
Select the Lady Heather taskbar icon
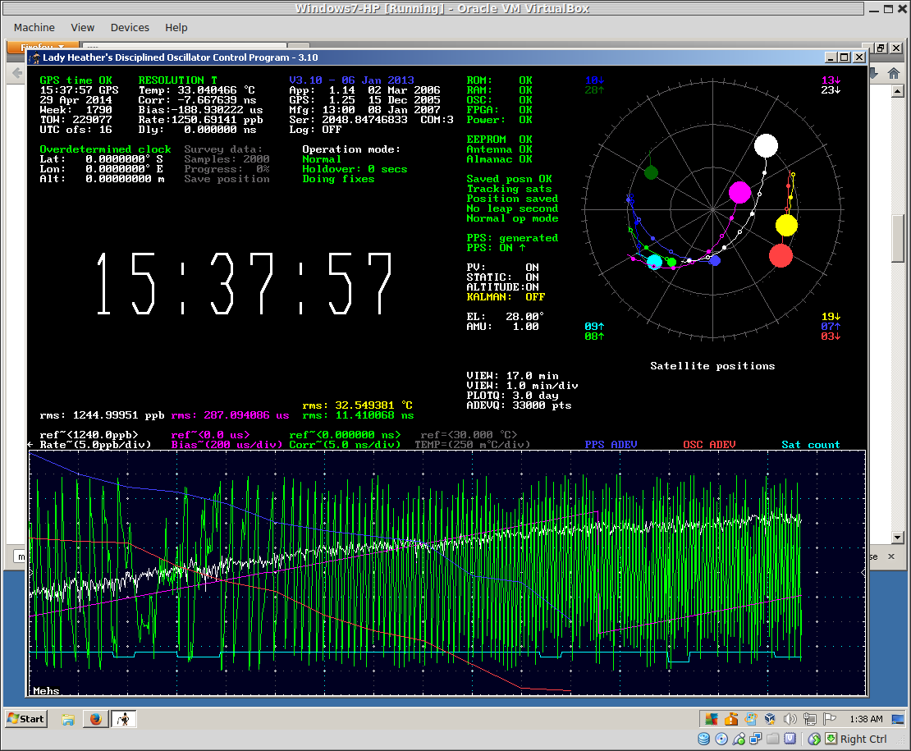pos(124,719)
